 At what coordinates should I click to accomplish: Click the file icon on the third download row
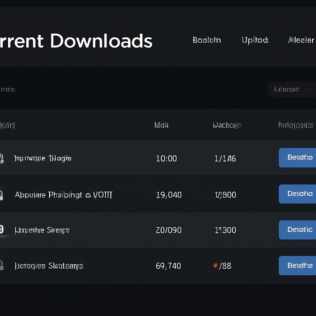coord(2,230)
